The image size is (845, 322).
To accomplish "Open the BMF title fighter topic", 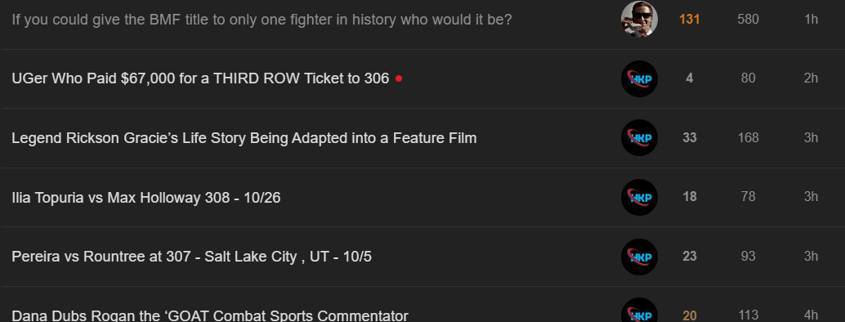I will (262, 20).
